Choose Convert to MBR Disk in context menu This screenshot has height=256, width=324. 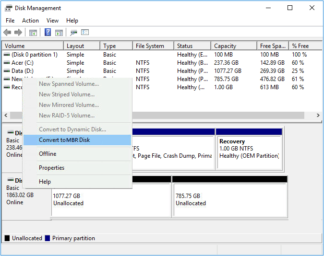pos(64,140)
